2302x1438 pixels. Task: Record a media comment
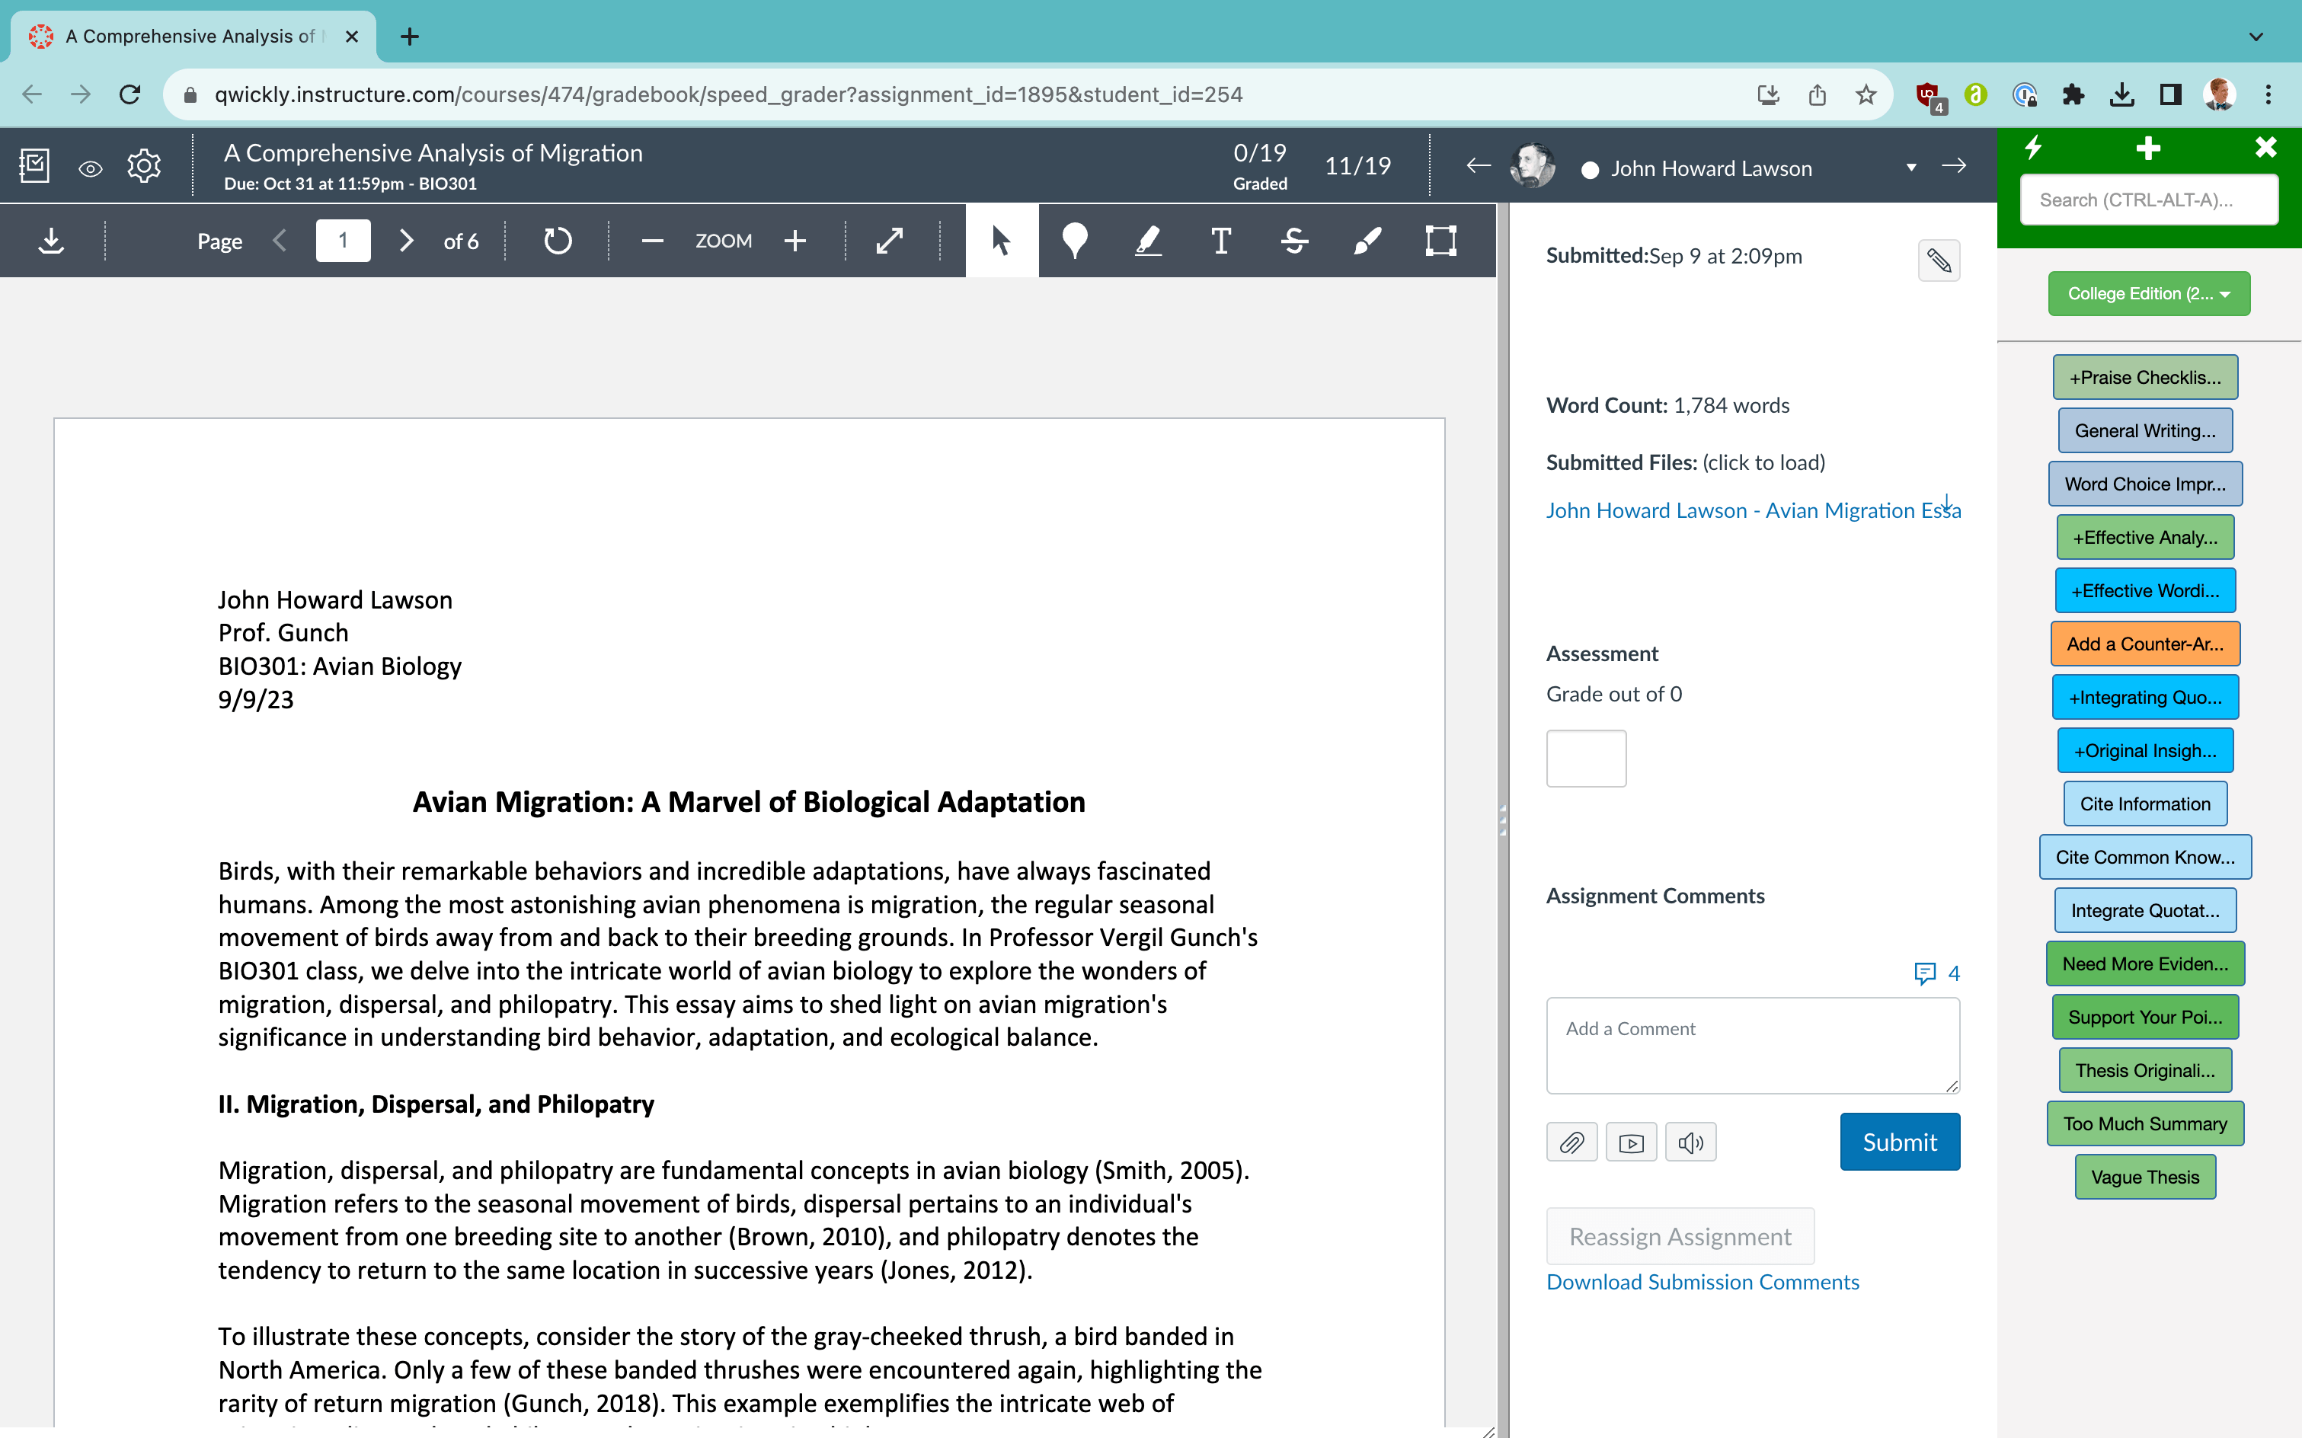(x=1630, y=1141)
